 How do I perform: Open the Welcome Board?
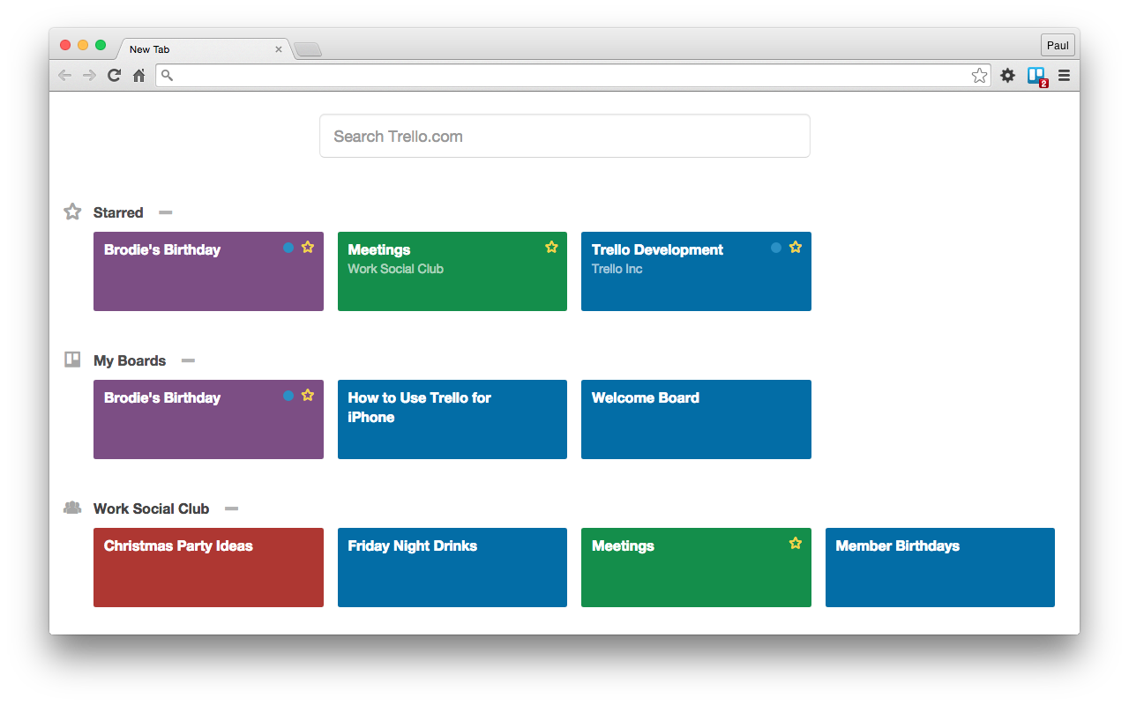click(x=696, y=419)
